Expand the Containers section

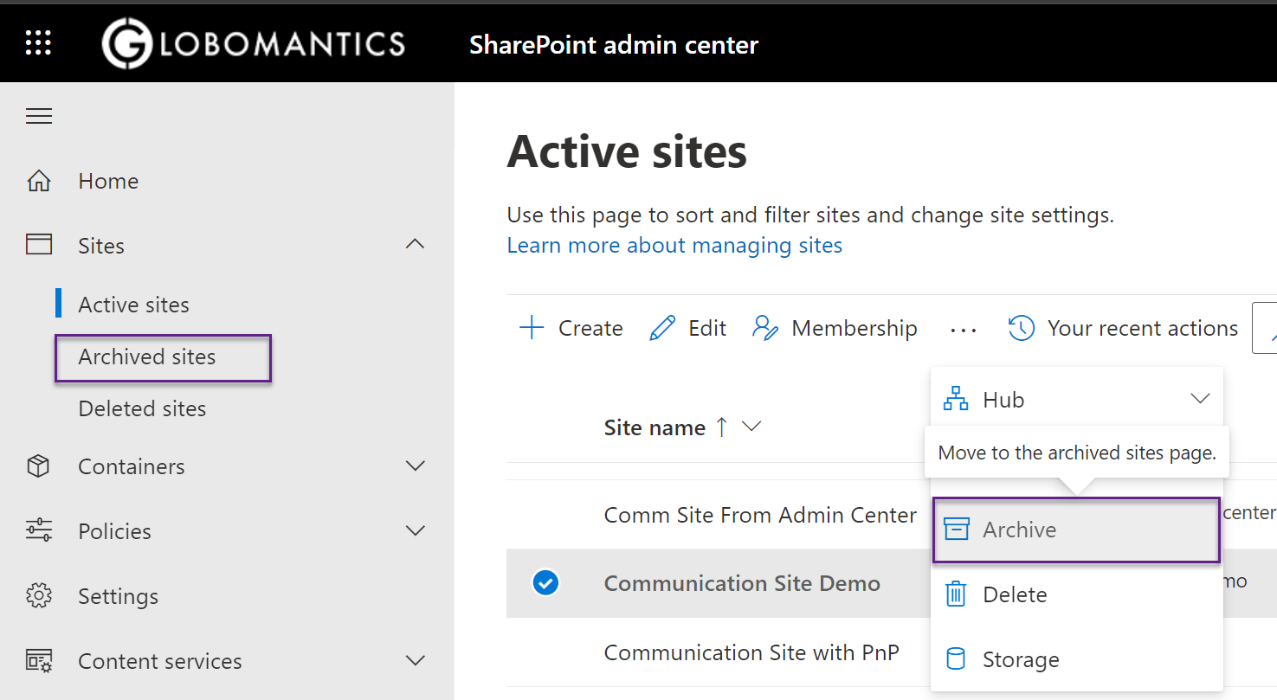click(x=416, y=466)
